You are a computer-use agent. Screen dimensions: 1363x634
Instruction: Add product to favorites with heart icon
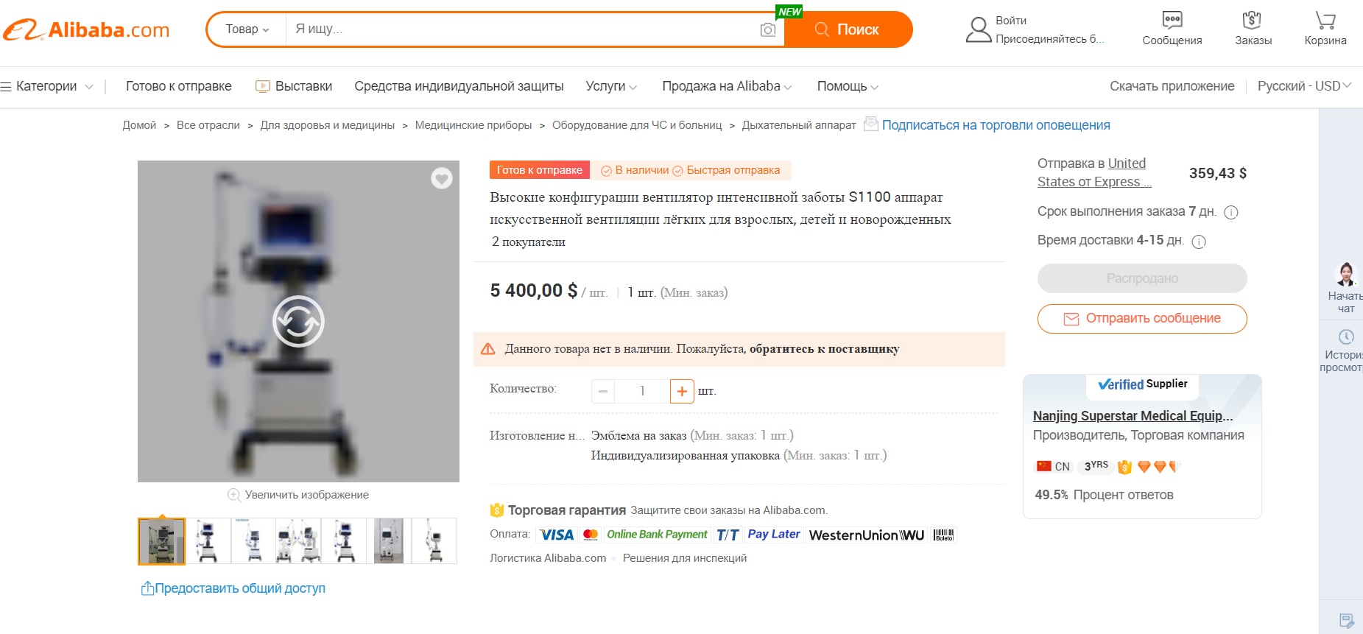[441, 178]
